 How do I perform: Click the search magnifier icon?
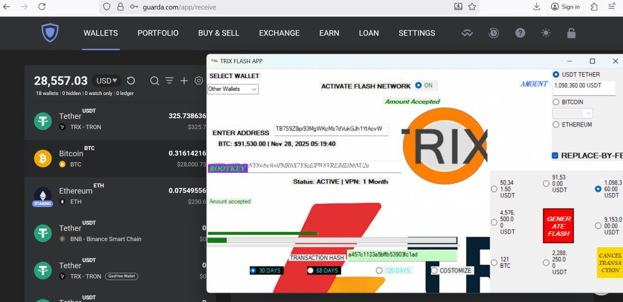[154, 81]
